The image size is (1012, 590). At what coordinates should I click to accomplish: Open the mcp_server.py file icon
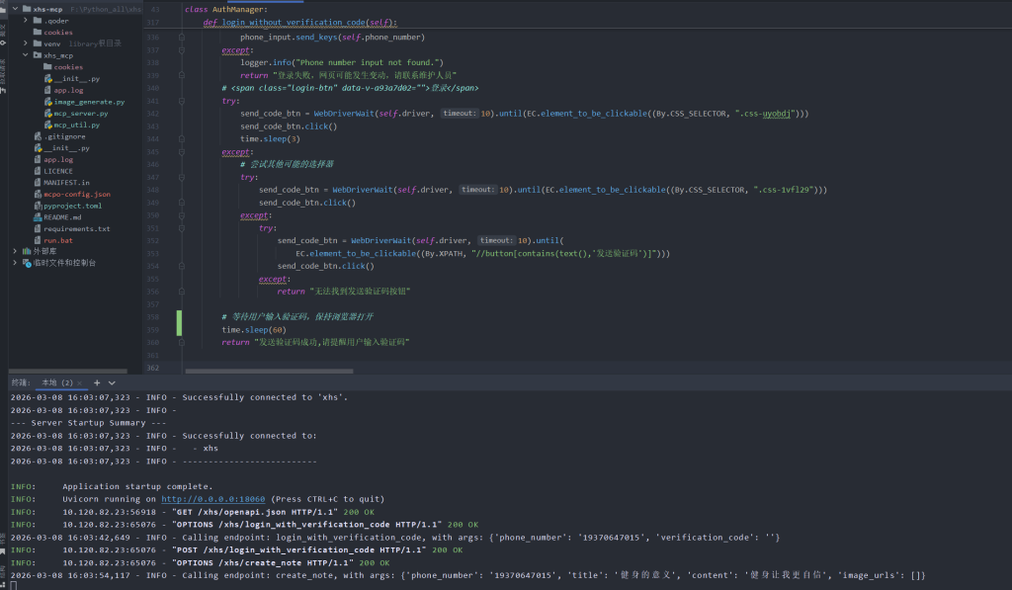coord(47,113)
